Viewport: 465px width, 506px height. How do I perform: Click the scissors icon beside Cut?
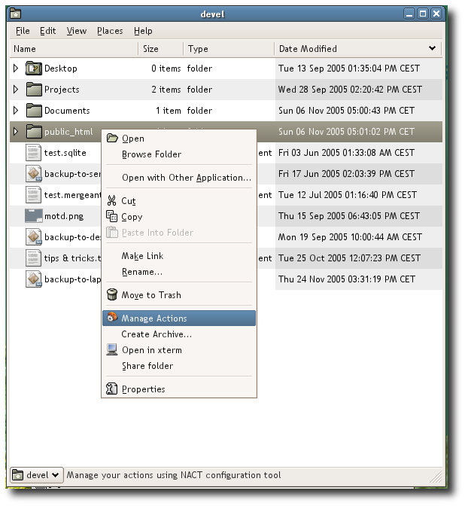point(111,200)
